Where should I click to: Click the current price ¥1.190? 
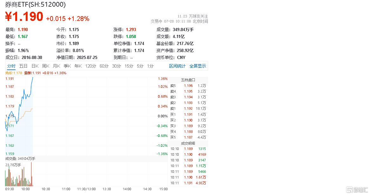point(24,16)
